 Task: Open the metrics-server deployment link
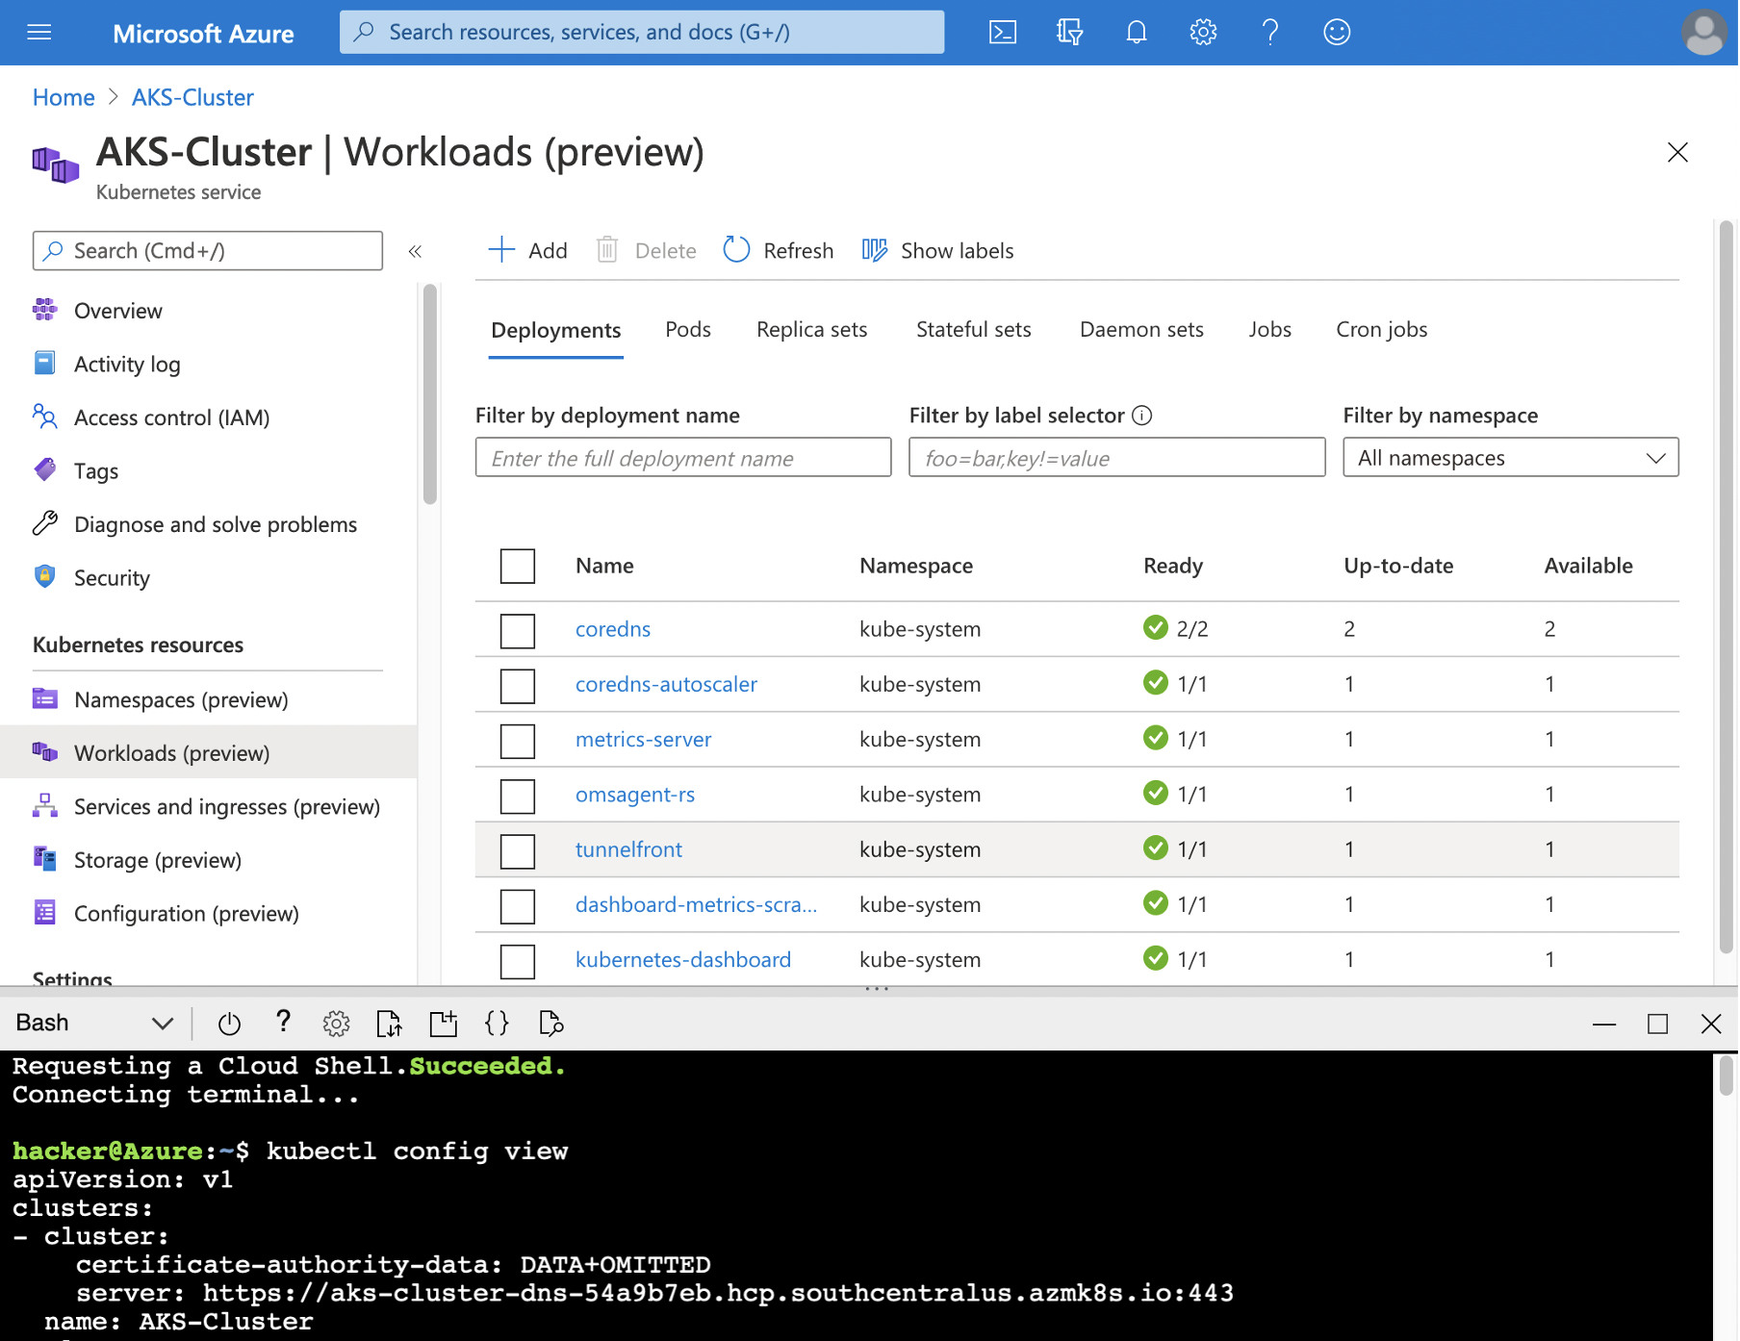(x=643, y=740)
